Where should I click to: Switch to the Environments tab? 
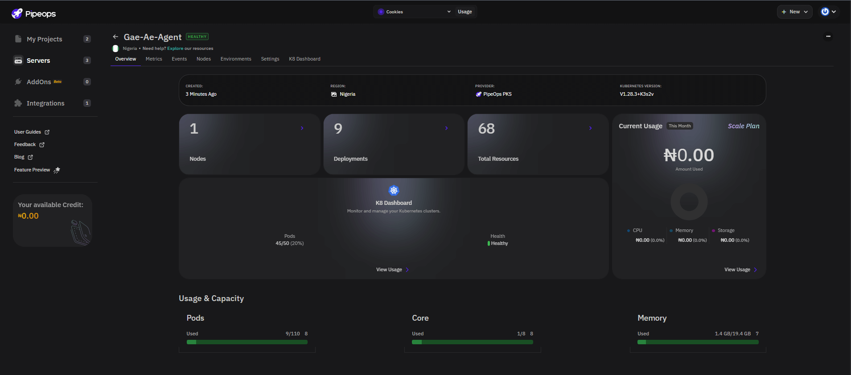236,59
